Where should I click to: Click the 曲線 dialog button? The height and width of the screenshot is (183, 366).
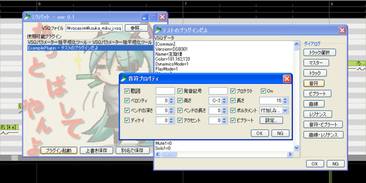(314, 104)
